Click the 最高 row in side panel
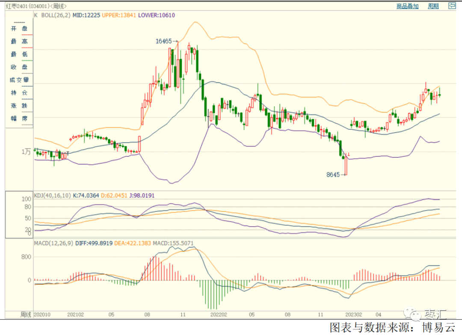 [19, 41]
